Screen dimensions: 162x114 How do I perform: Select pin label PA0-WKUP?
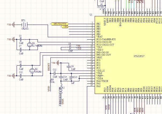(102, 81)
